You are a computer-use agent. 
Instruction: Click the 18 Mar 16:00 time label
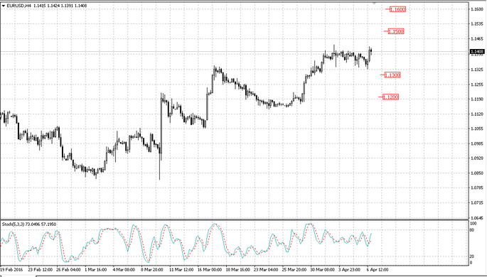tap(238, 270)
